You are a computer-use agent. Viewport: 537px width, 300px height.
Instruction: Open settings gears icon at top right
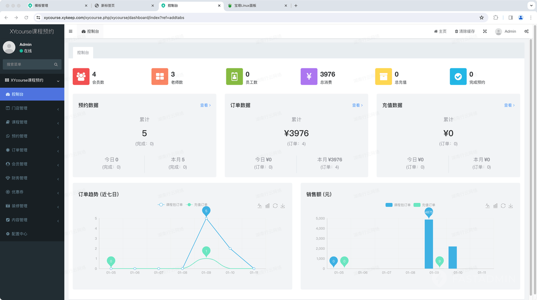[x=526, y=31]
